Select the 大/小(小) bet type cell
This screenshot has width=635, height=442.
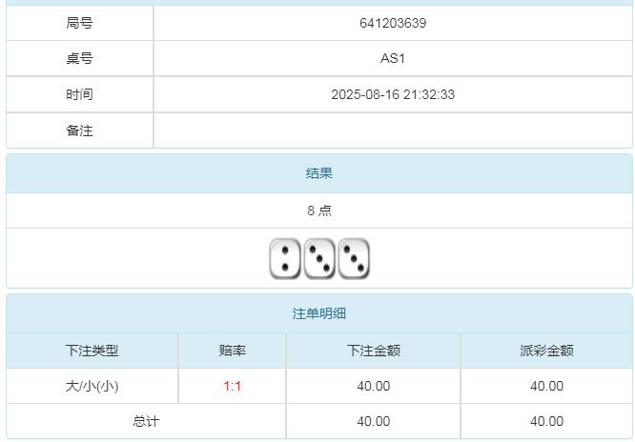(x=92, y=386)
